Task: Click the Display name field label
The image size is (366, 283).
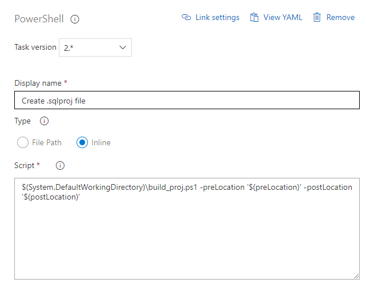Action: coord(37,83)
